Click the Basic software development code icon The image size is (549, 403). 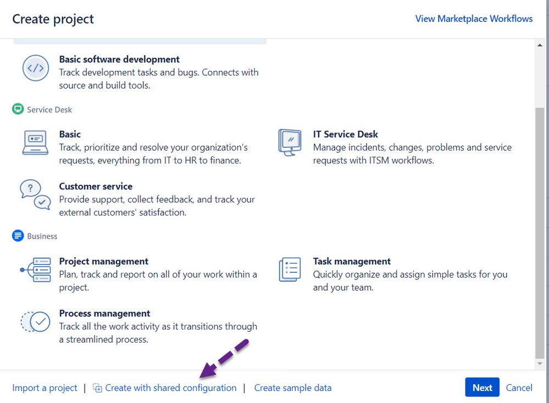point(35,69)
